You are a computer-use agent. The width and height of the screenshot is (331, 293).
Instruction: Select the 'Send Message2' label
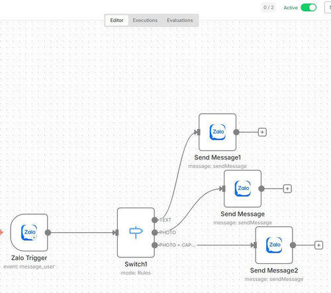click(274, 271)
